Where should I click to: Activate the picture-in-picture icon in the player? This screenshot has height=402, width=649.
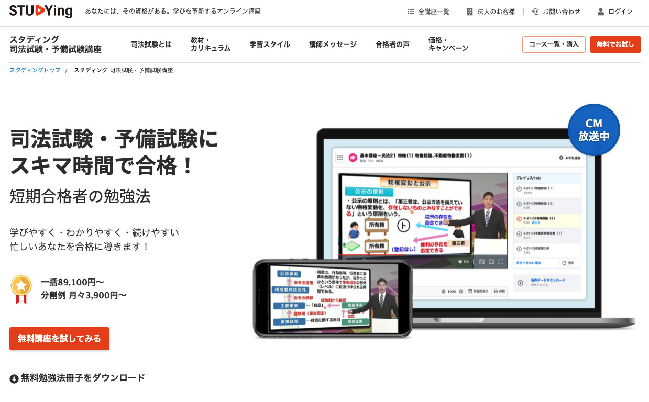[x=482, y=262]
